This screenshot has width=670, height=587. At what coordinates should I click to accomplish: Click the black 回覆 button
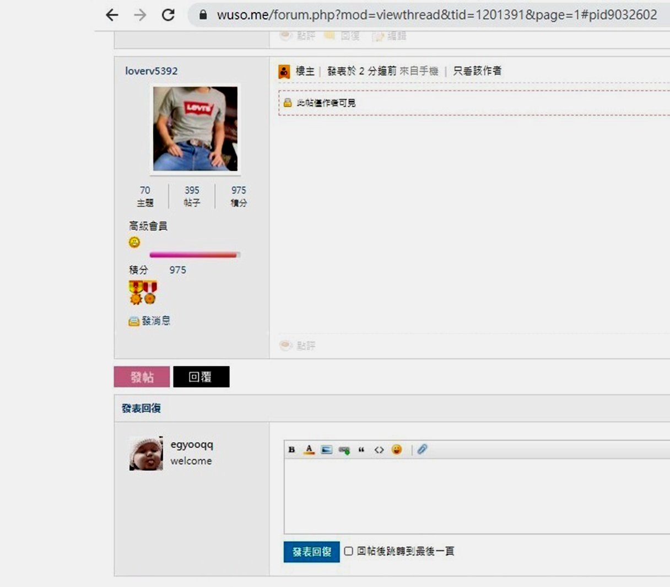point(201,377)
